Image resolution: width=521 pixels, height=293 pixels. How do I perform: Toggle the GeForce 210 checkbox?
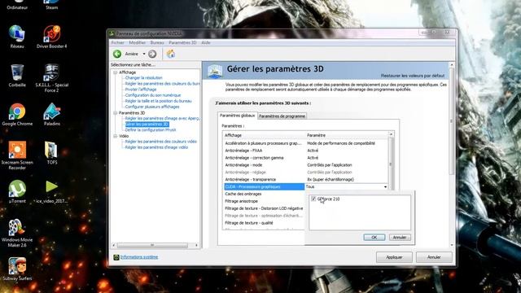(x=313, y=199)
